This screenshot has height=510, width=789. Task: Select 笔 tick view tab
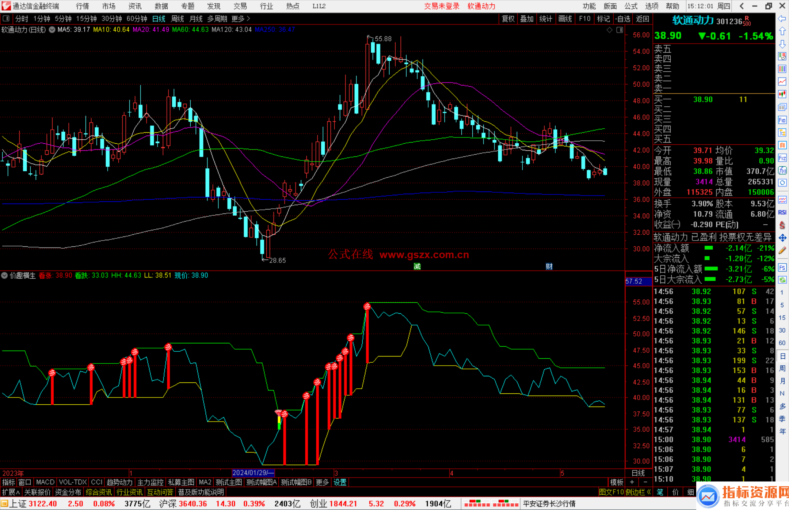tap(660, 492)
